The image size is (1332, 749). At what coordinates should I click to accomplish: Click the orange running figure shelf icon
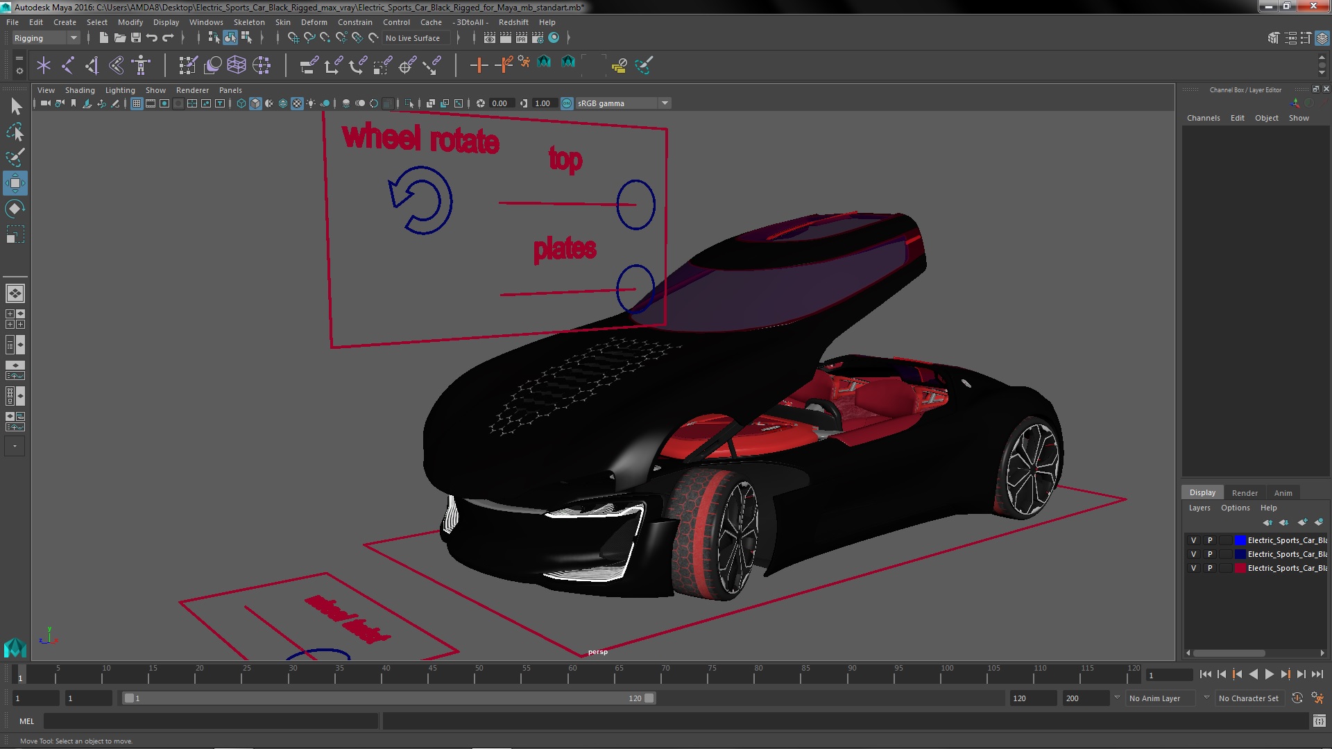tap(524, 62)
